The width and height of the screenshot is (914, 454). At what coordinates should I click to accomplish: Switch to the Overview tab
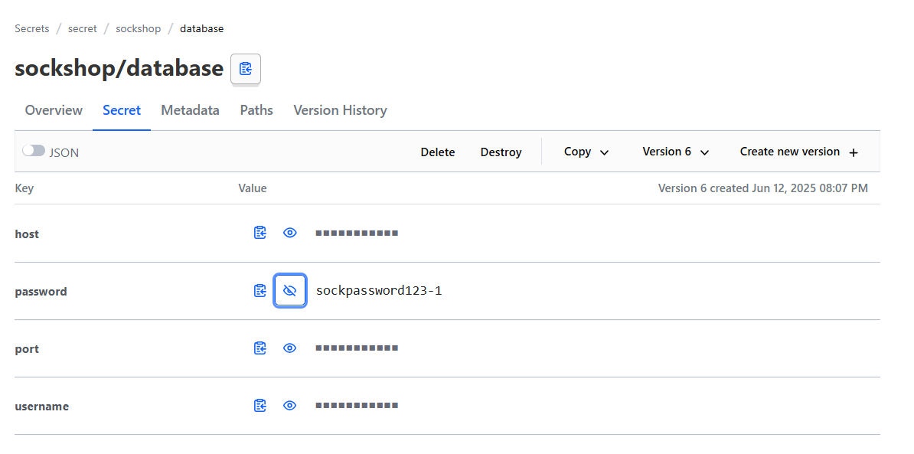[x=54, y=110]
